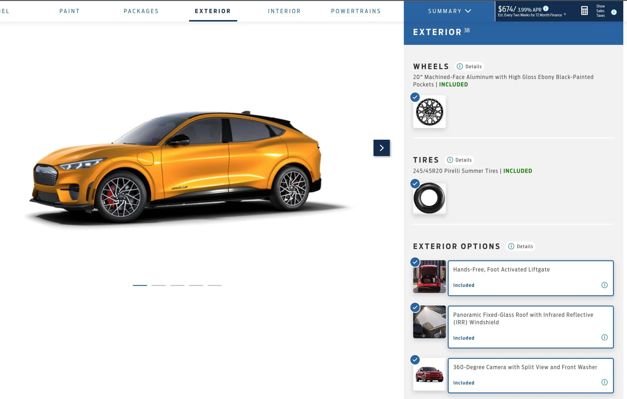Image resolution: width=627 pixels, height=399 pixels.
Task: Click "Est. Every Two Weeks for 72 Month Finance" text
Action: pos(530,15)
